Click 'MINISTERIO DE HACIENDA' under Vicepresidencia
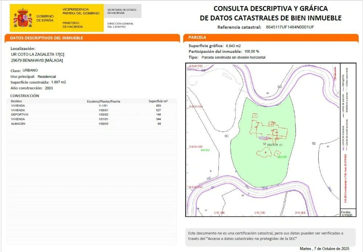 pos(73,25)
